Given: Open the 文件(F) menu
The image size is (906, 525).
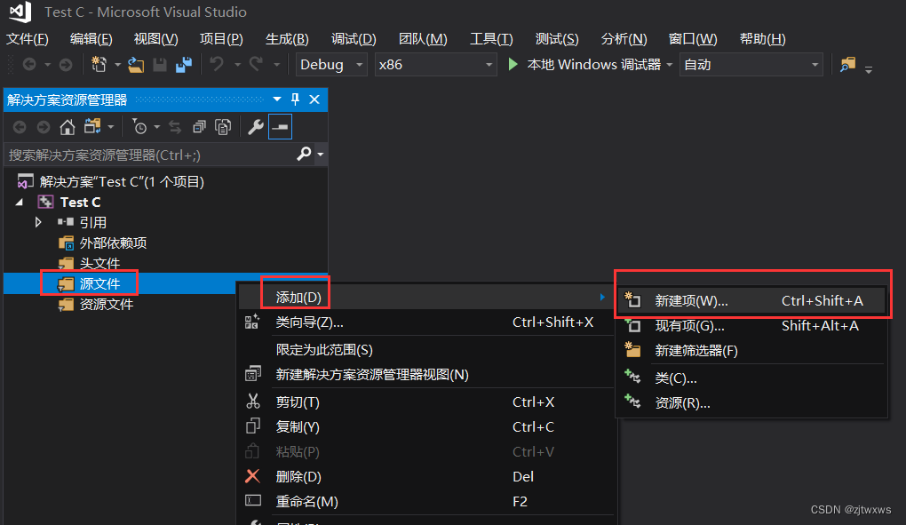Looking at the screenshot, I should click(x=28, y=39).
